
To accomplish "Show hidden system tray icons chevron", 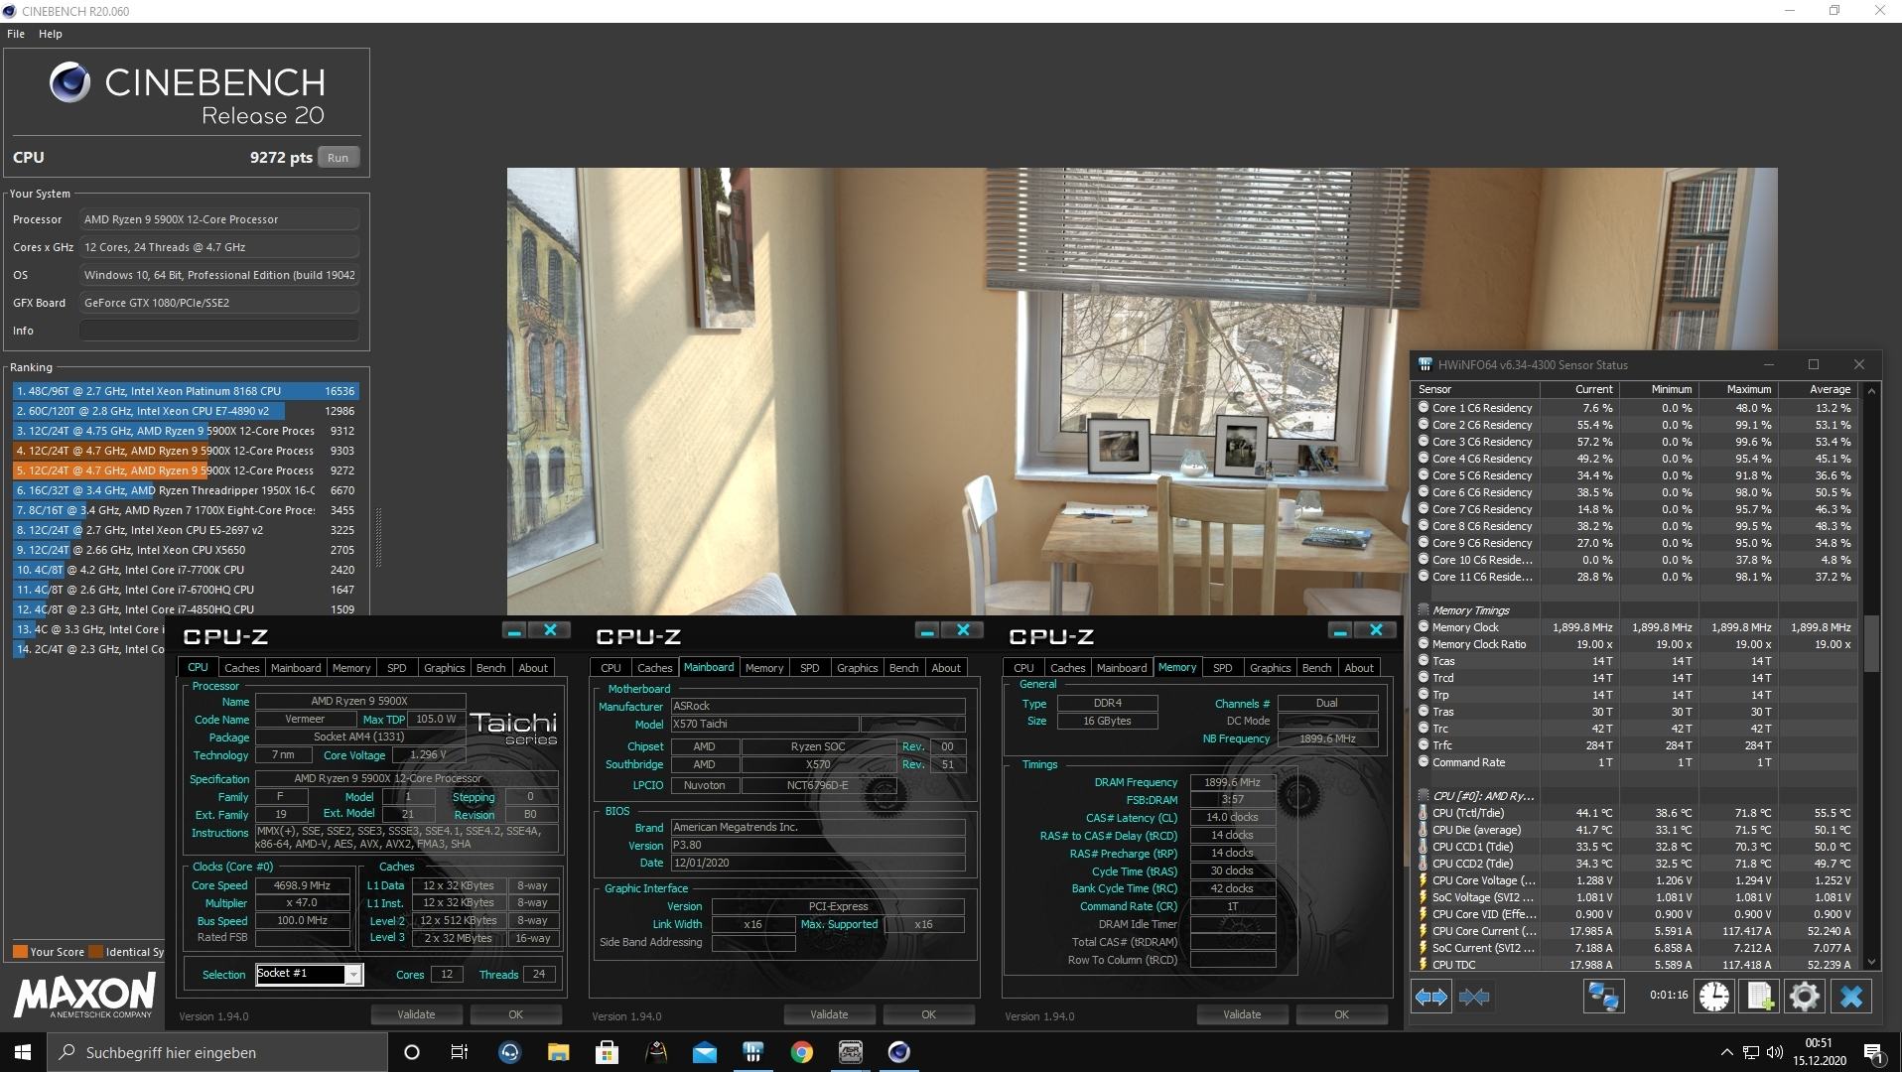I will pos(1726,1052).
